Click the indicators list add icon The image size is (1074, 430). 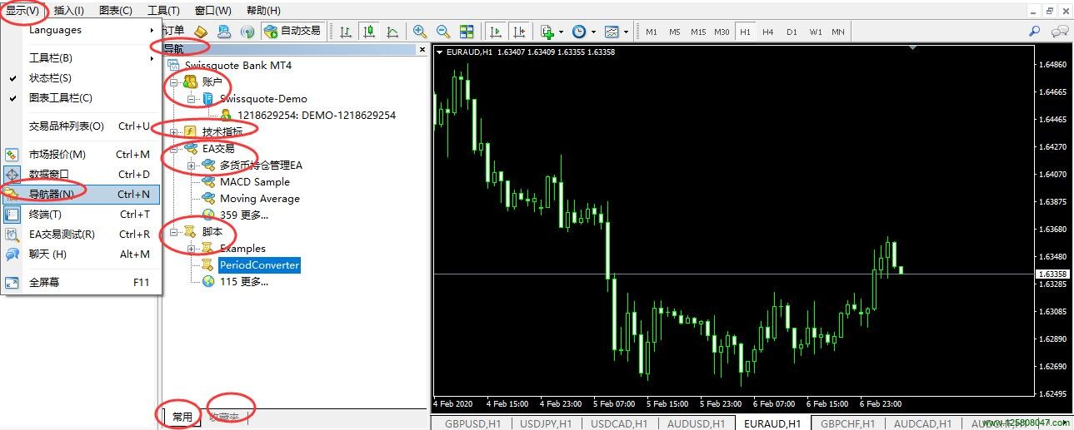coord(547,32)
